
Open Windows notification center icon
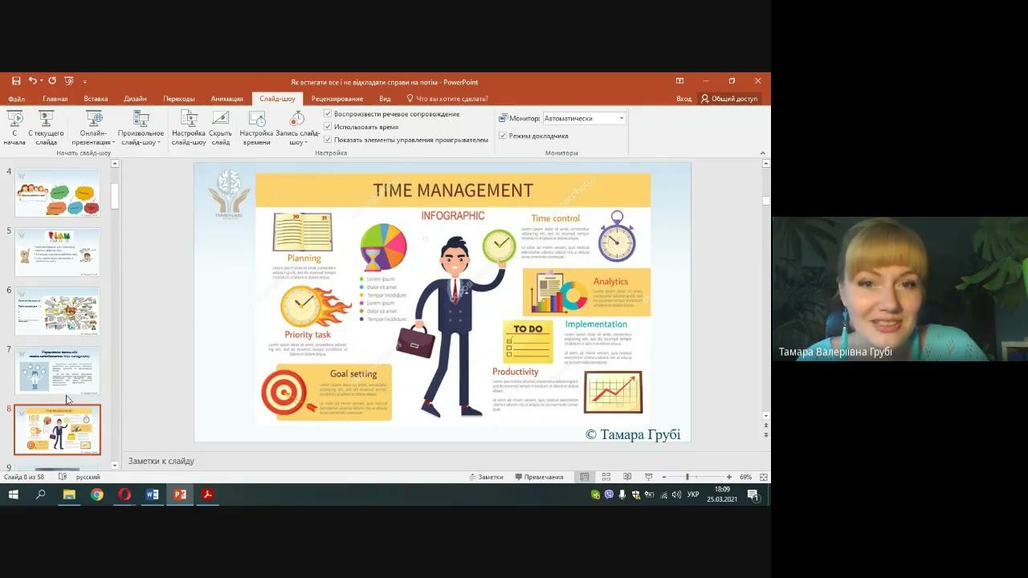[753, 495]
